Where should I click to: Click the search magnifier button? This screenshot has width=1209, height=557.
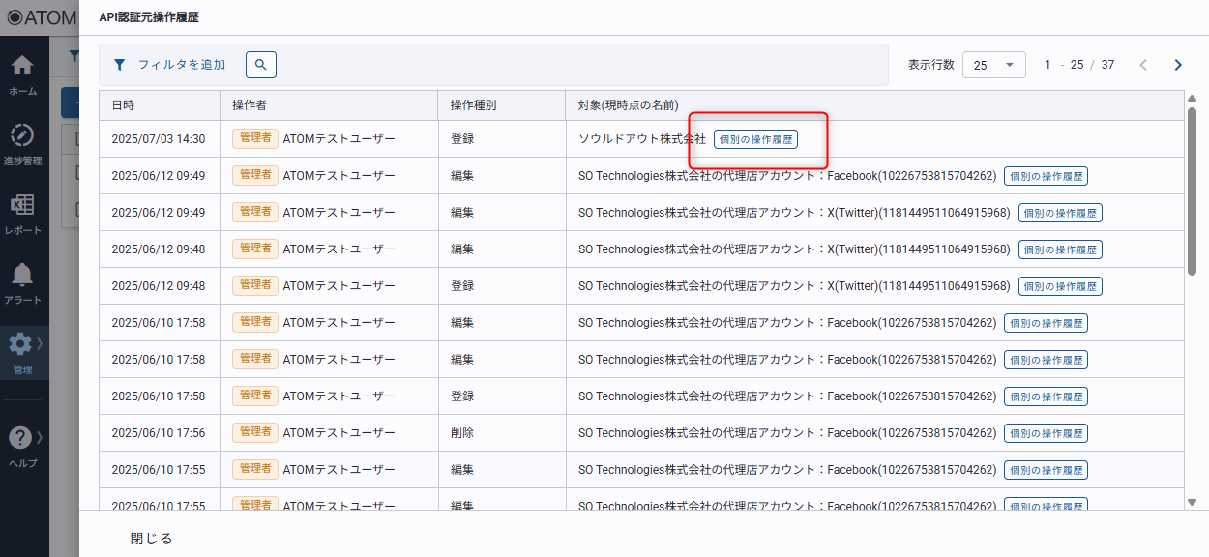261,65
